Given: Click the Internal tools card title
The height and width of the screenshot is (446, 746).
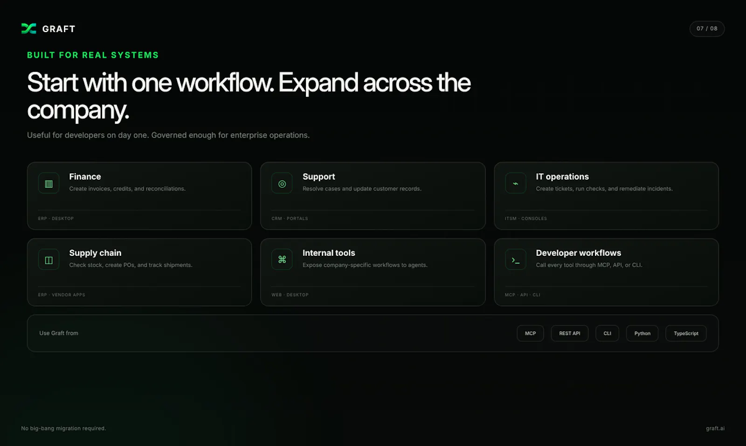Looking at the screenshot, I should click(x=329, y=253).
